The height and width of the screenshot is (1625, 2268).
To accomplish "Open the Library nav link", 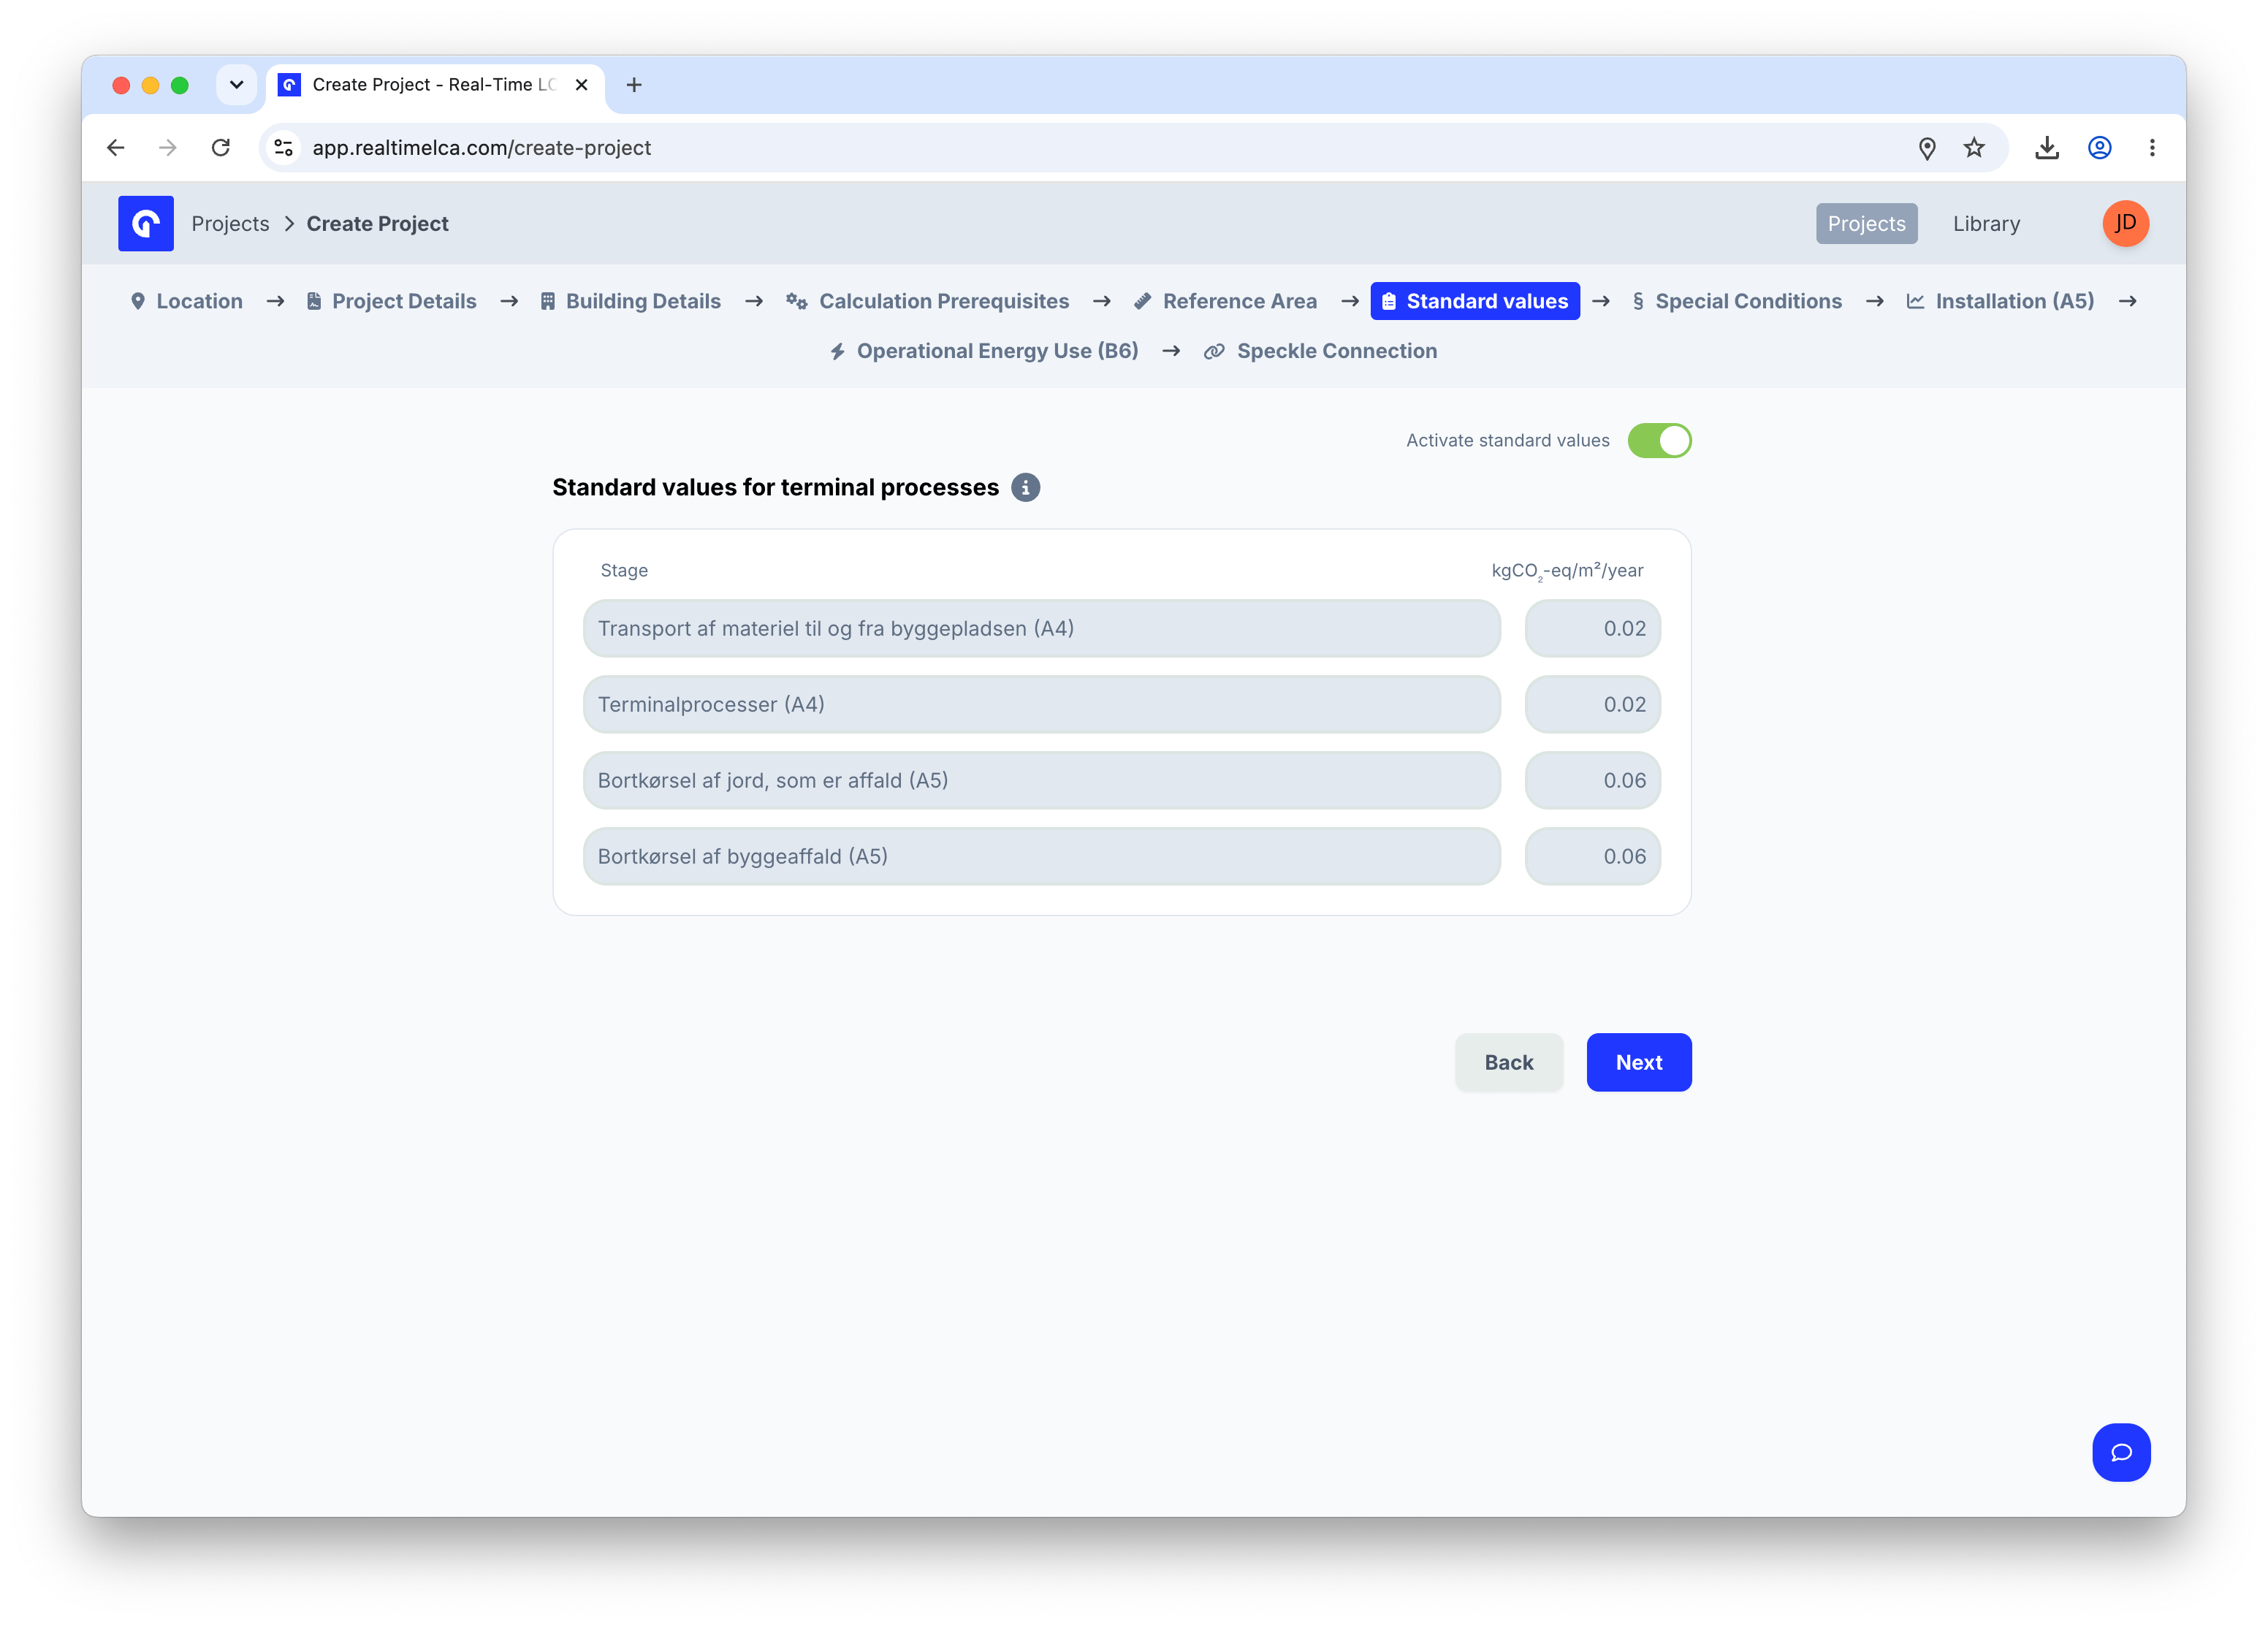I will (1986, 224).
